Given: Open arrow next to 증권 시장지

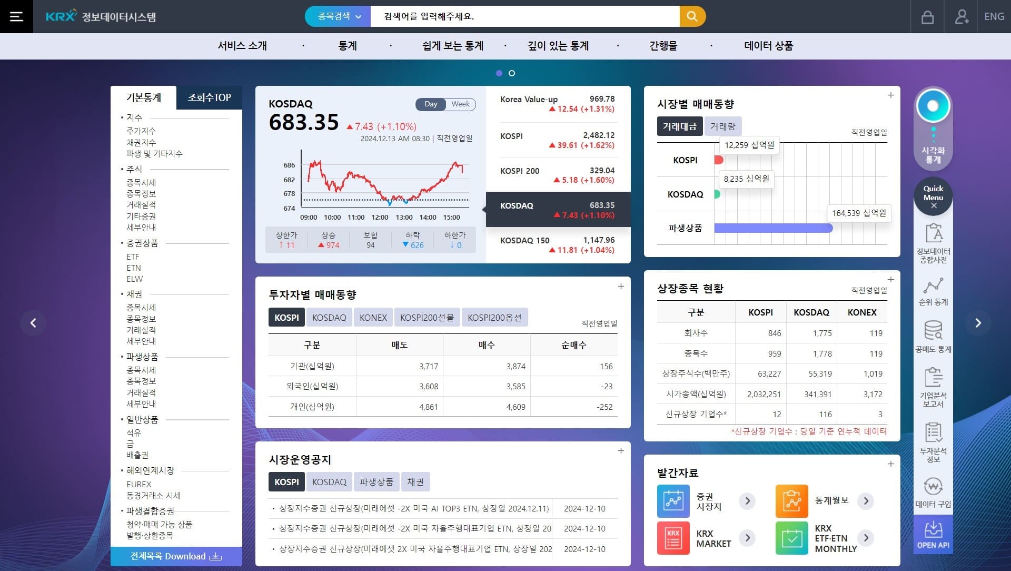Looking at the screenshot, I should (747, 501).
